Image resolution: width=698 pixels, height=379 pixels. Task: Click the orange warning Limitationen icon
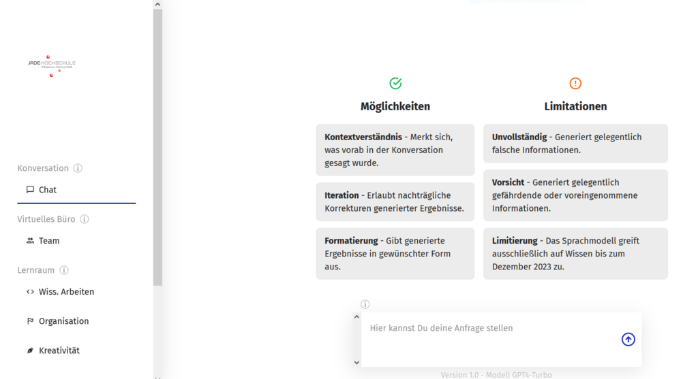tap(575, 83)
